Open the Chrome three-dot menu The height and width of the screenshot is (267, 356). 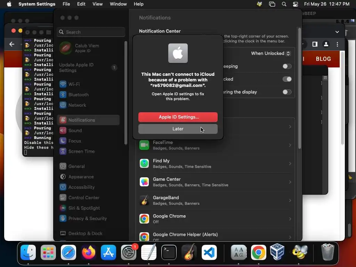337,44
